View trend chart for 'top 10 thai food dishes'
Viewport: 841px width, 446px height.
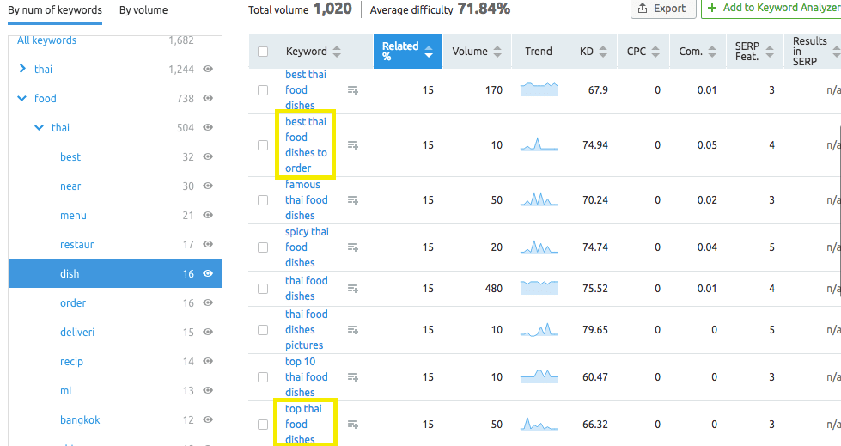539,376
